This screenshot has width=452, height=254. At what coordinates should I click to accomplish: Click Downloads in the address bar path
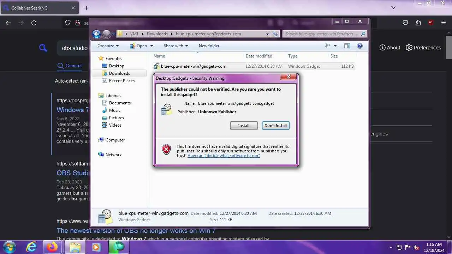[157, 34]
